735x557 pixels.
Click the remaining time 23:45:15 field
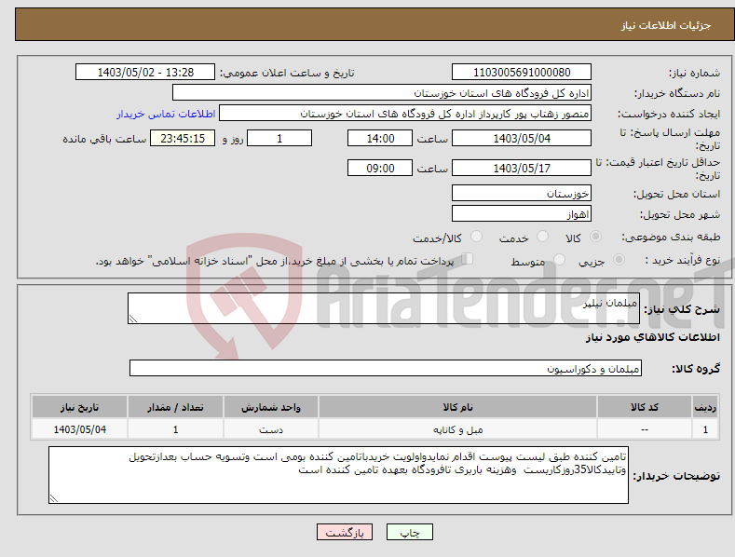[183, 138]
